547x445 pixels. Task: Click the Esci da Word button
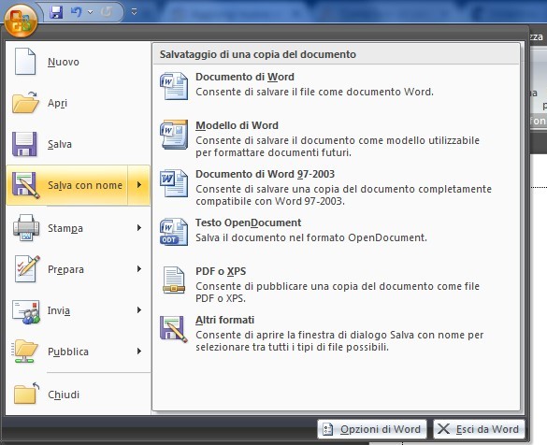[479, 429]
